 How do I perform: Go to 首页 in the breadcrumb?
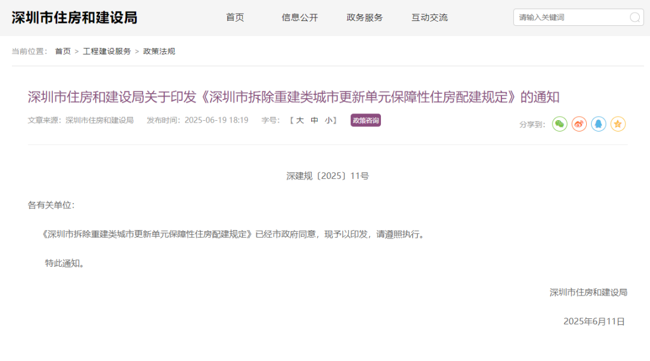[63, 51]
